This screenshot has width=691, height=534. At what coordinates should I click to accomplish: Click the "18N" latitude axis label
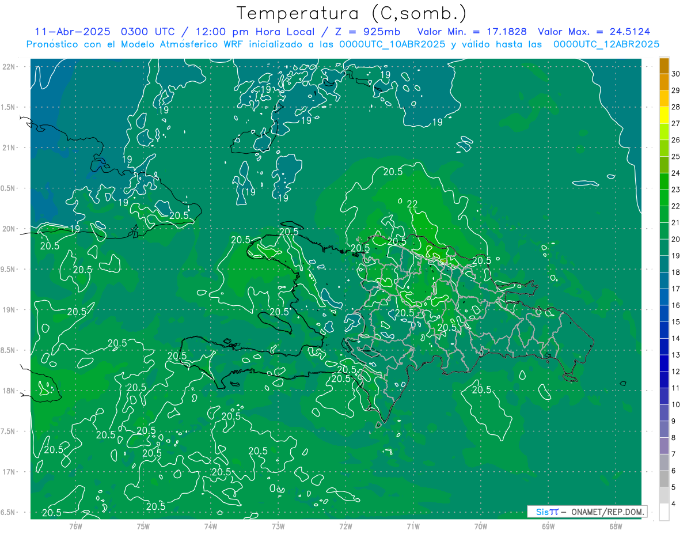click(x=9, y=391)
